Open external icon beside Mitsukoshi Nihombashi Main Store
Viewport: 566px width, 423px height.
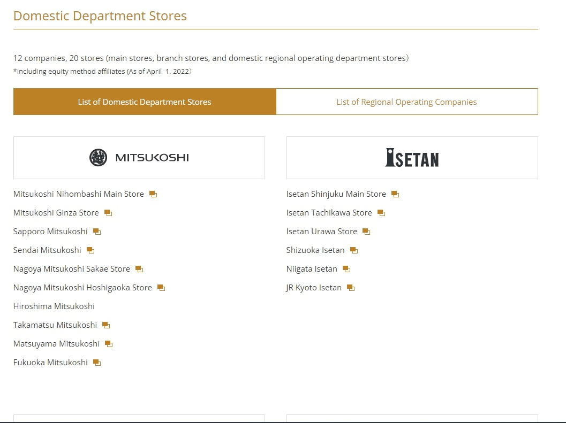(153, 194)
